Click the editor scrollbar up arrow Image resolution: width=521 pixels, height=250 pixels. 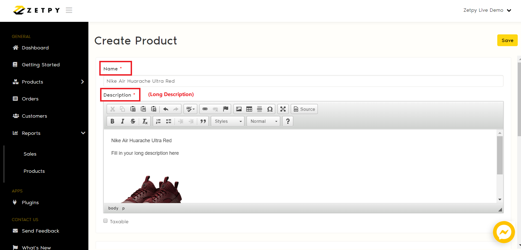coord(500,133)
